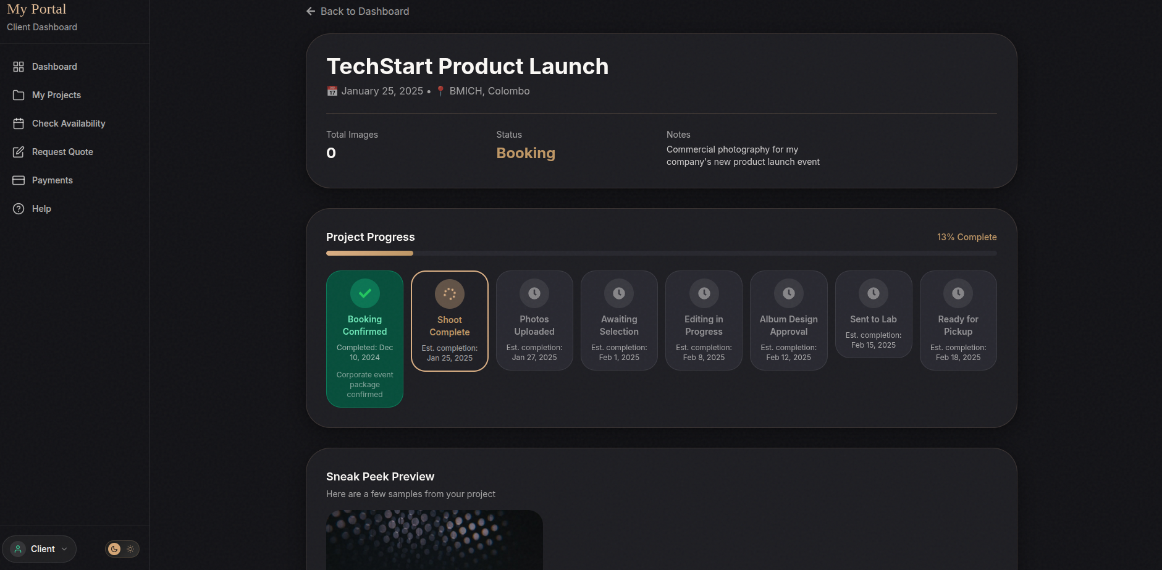1162x570 pixels.
Task: Click the Dashboard grid icon in the sidebar
Action: point(19,67)
